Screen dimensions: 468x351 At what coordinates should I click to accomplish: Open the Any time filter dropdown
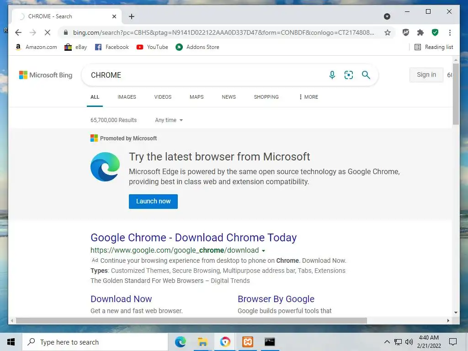pos(169,120)
